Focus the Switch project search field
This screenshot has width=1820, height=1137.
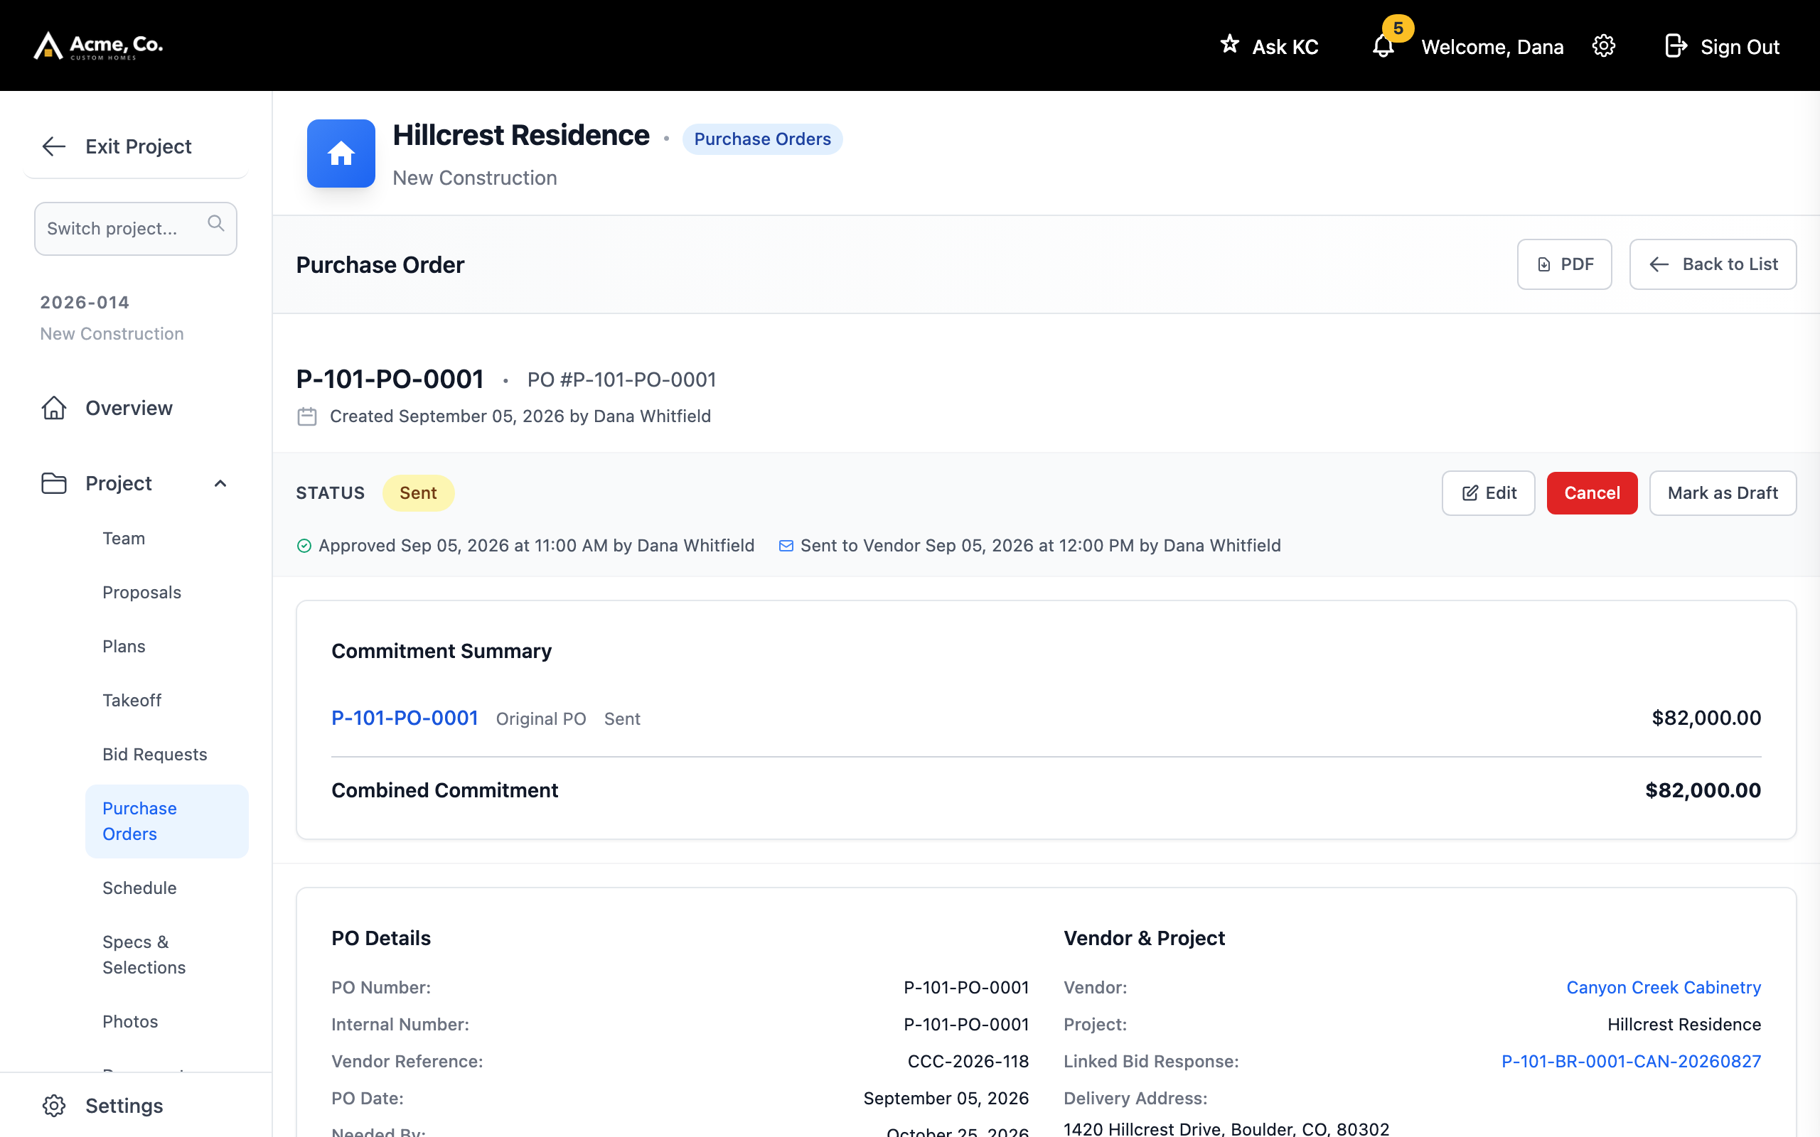pos(135,229)
